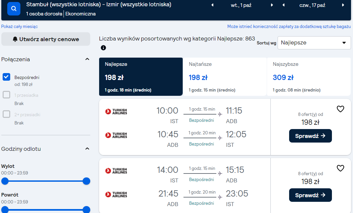The image size is (353, 213).
Task: Open the Pokaż cały miesiąc link
Action: click(19, 27)
